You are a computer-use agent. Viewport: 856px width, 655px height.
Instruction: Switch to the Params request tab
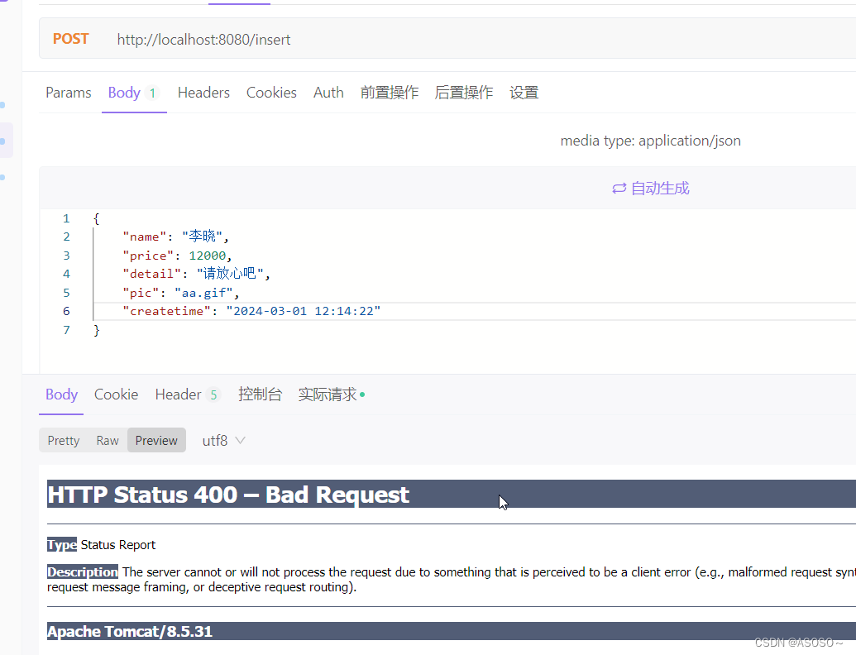click(x=68, y=93)
